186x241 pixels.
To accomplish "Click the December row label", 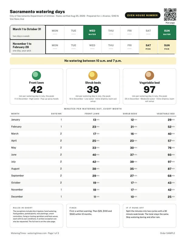I will (x=17, y=197).
